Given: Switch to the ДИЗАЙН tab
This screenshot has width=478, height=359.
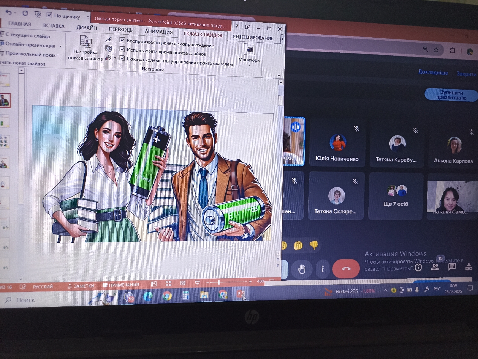Looking at the screenshot, I should (x=87, y=28).
